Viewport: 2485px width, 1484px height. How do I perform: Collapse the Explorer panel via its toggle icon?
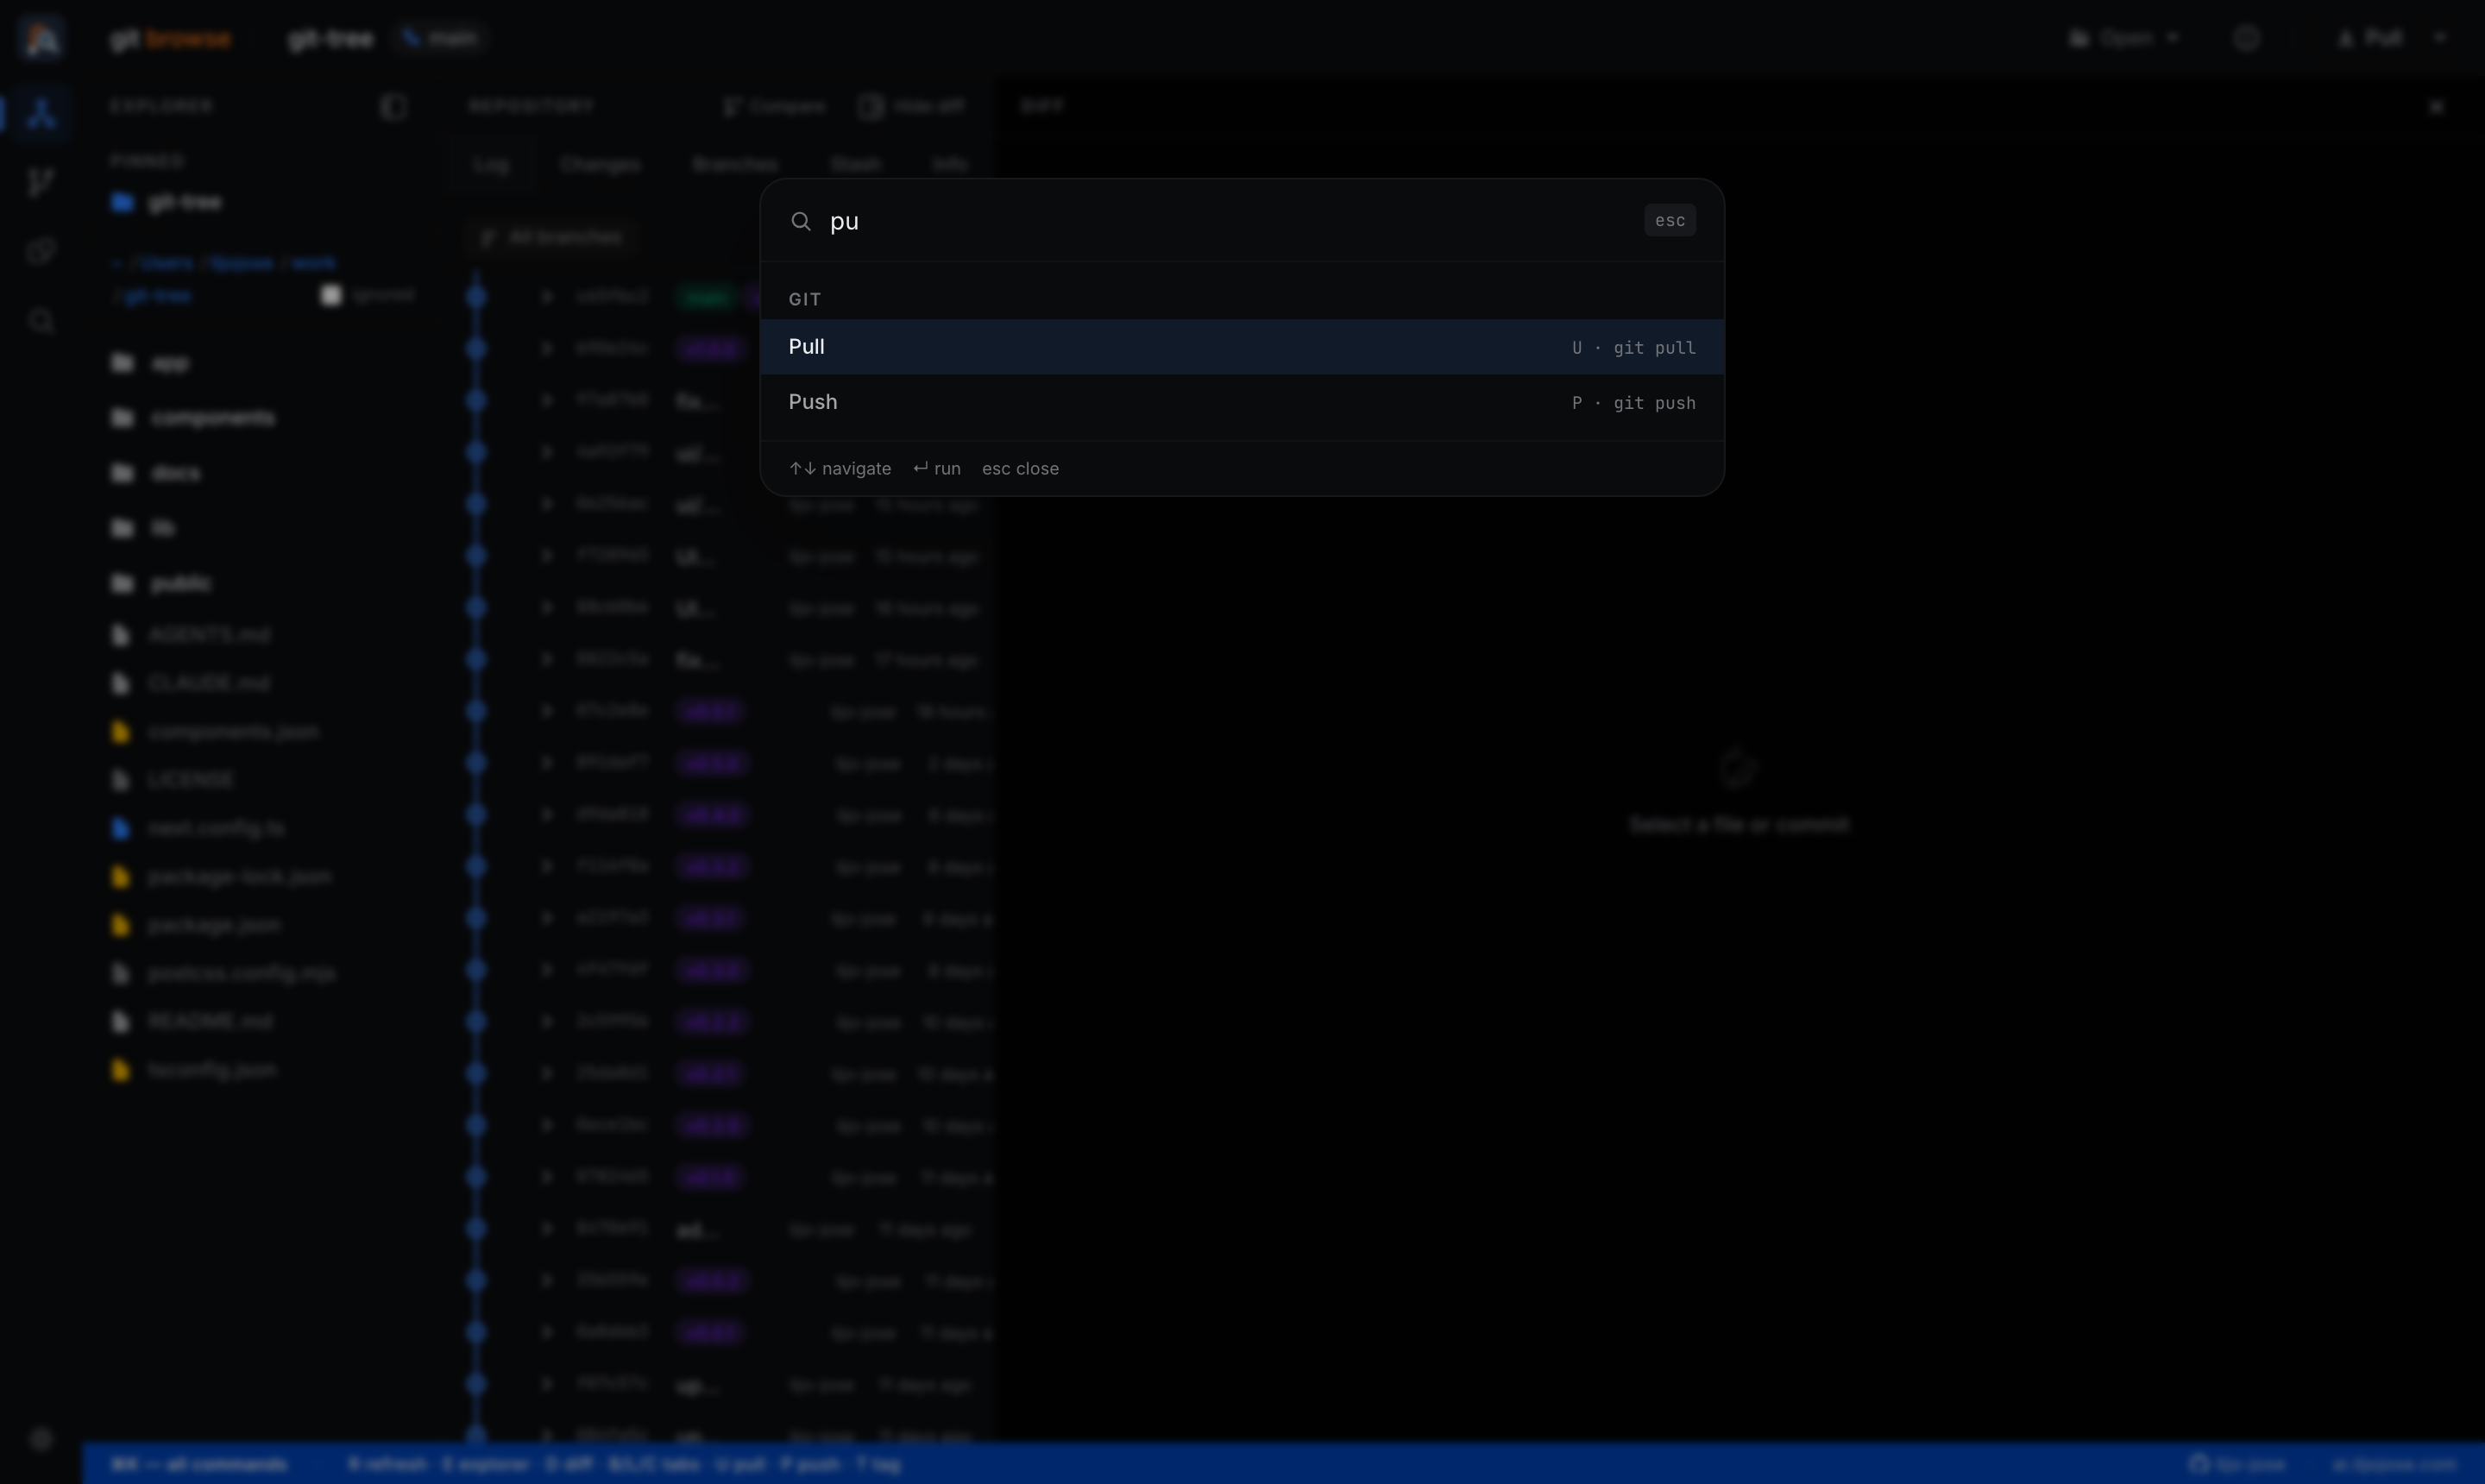coord(393,107)
